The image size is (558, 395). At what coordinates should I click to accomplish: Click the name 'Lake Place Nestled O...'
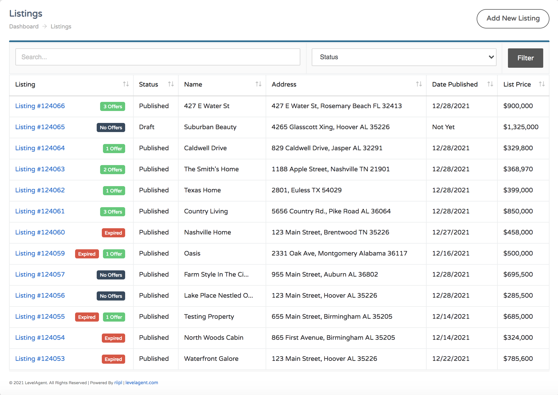coord(218,295)
